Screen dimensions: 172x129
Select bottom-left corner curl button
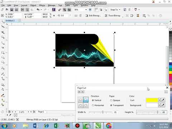click(80, 105)
